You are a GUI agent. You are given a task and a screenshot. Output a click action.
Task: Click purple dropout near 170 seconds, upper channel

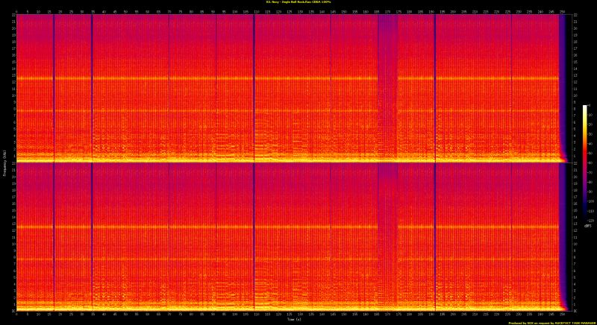coord(387,75)
